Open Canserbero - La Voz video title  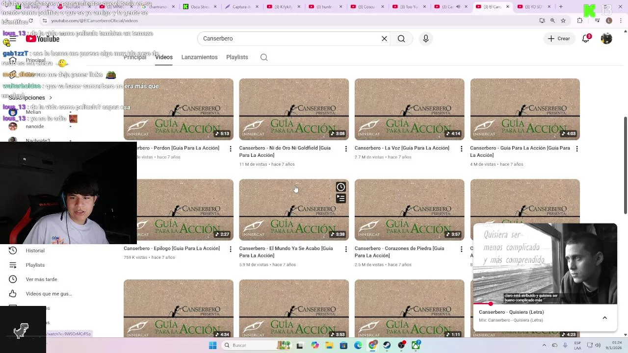coord(402,148)
